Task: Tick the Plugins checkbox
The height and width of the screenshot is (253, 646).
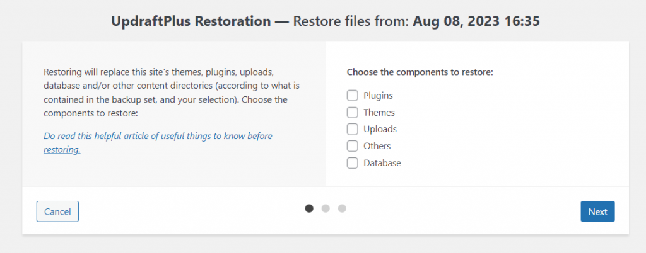Action: click(x=352, y=96)
